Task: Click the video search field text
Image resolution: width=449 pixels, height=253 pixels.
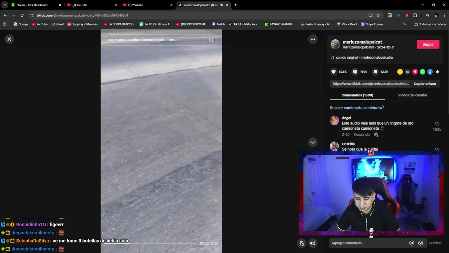Action: pos(142,40)
